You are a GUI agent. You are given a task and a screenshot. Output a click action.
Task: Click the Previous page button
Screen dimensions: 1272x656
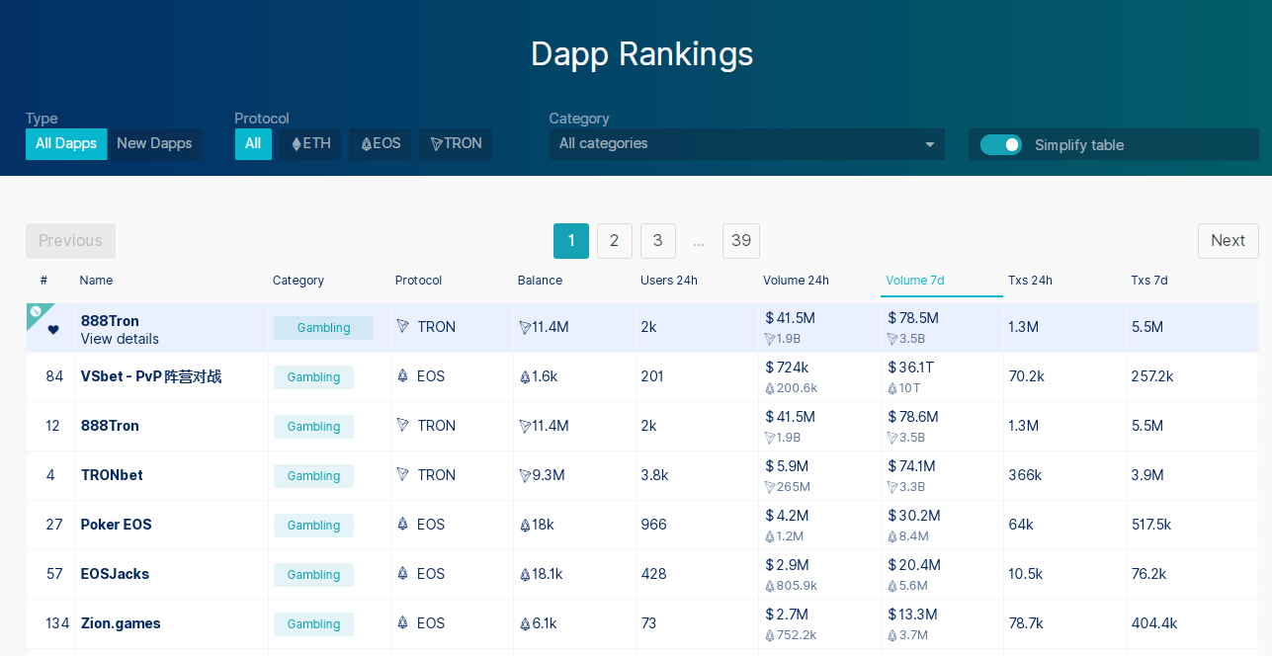point(70,241)
